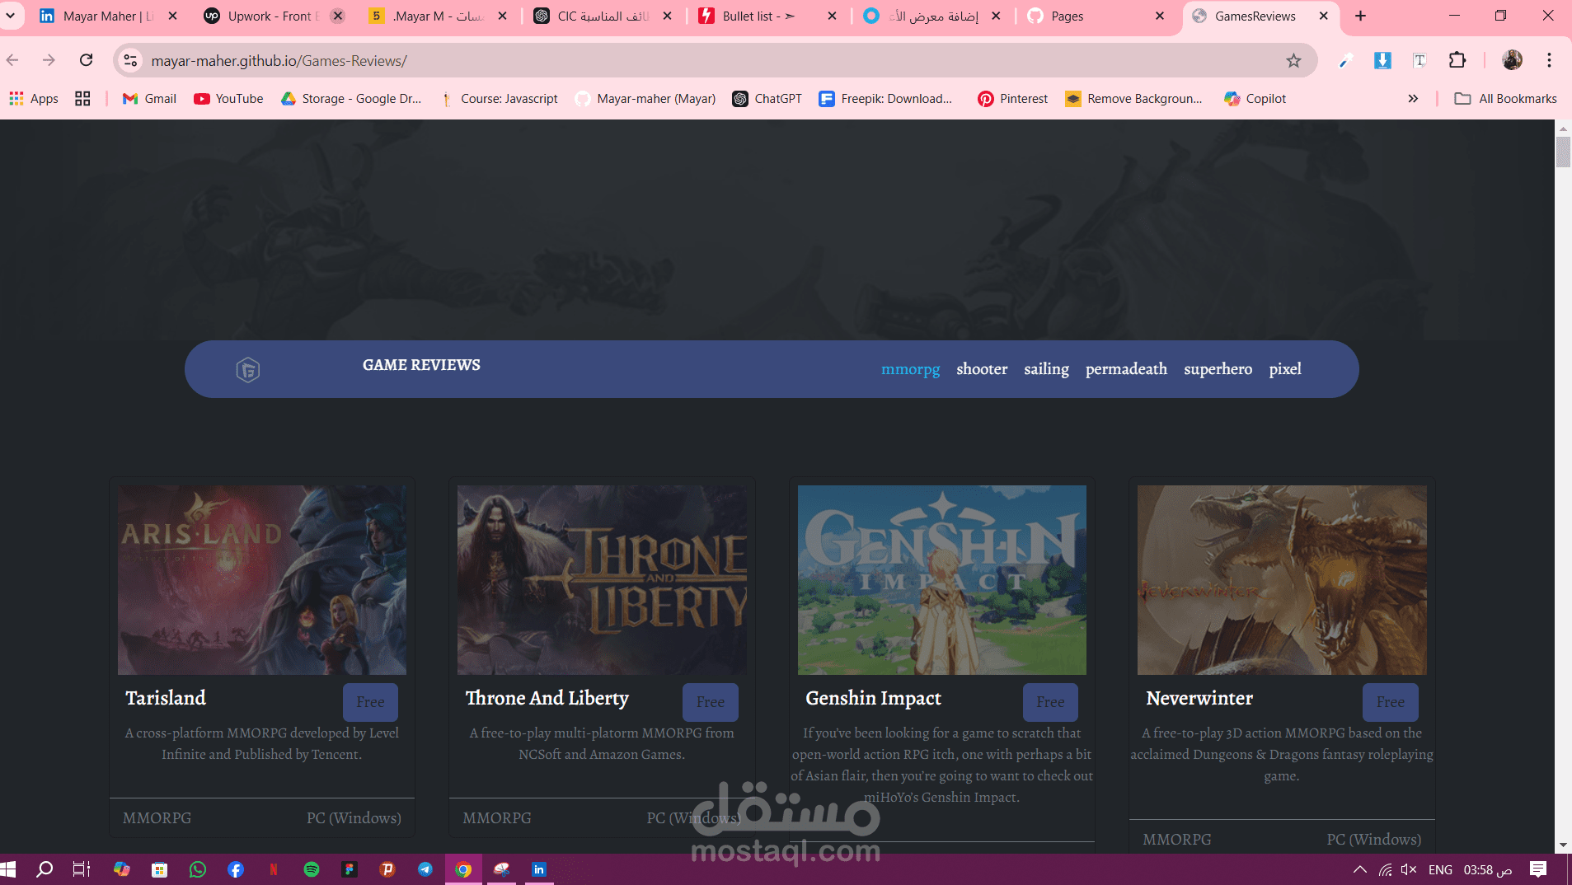
Task: Click the T text extension icon
Action: click(1419, 60)
